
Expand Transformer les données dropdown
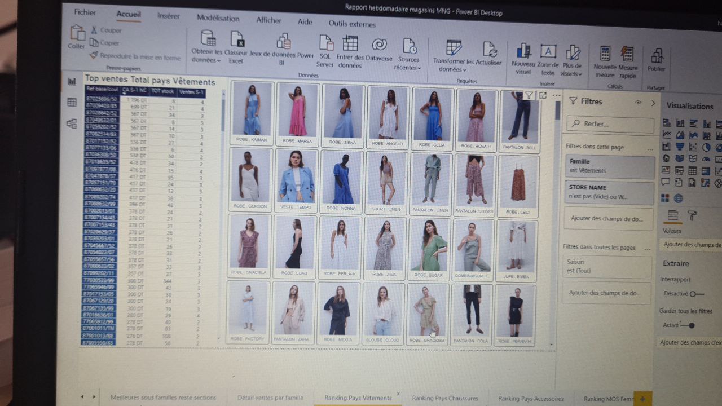(x=464, y=70)
